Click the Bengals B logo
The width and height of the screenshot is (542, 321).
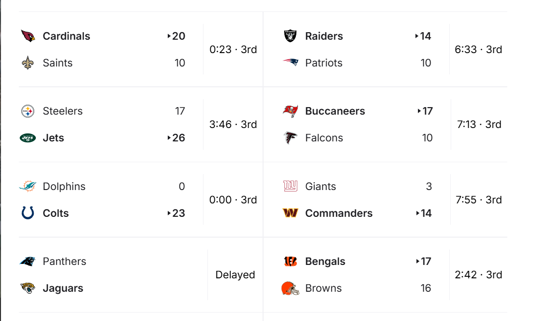290,261
